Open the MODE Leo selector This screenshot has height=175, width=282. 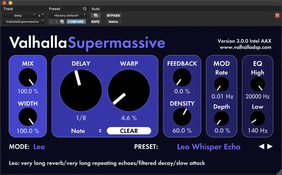[39, 147]
